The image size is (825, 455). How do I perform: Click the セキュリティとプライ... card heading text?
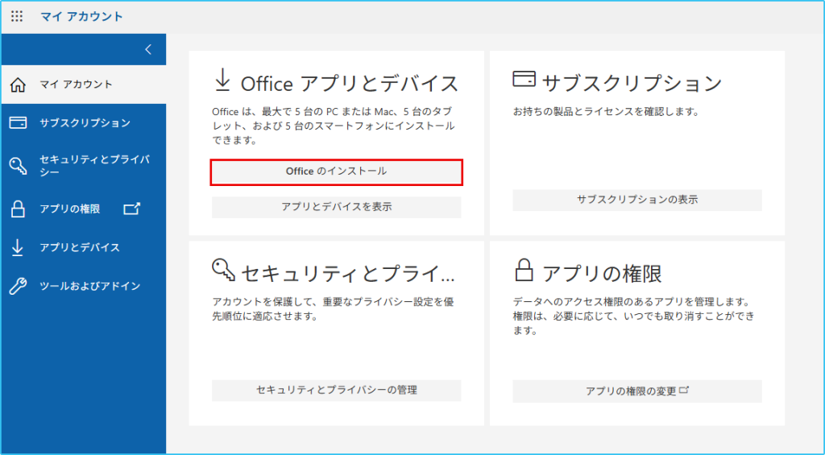(x=348, y=274)
